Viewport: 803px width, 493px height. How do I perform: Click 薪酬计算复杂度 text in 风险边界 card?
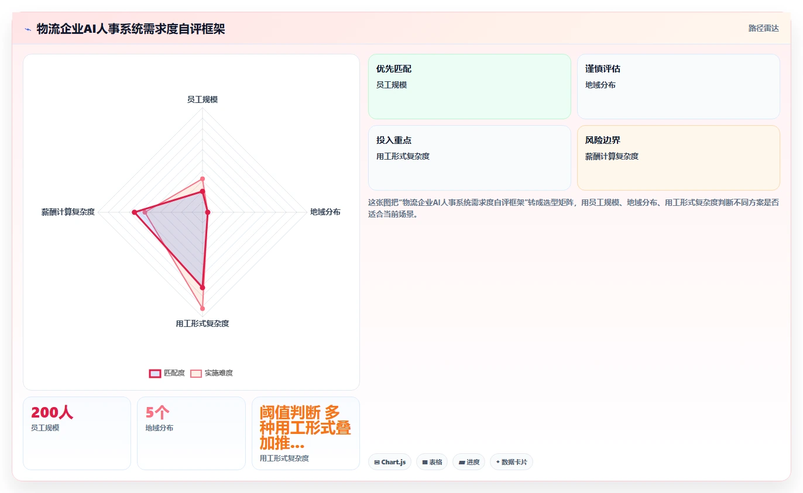pos(612,157)
